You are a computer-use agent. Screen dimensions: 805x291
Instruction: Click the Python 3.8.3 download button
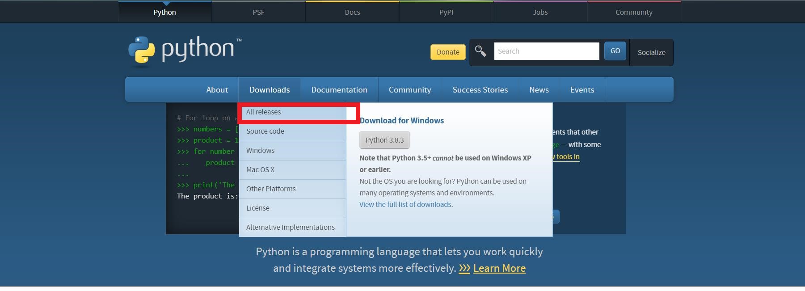point(384,140)
